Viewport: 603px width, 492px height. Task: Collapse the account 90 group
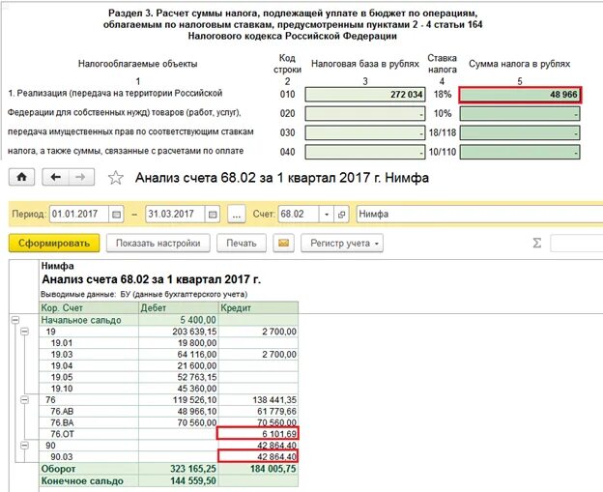point(24,446)
